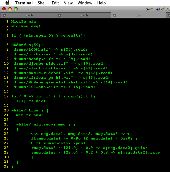Click 'me.exit();' on line 4

pos(73,36)
